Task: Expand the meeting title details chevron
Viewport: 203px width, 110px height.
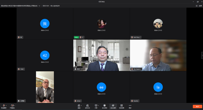Action: [39, 6]
